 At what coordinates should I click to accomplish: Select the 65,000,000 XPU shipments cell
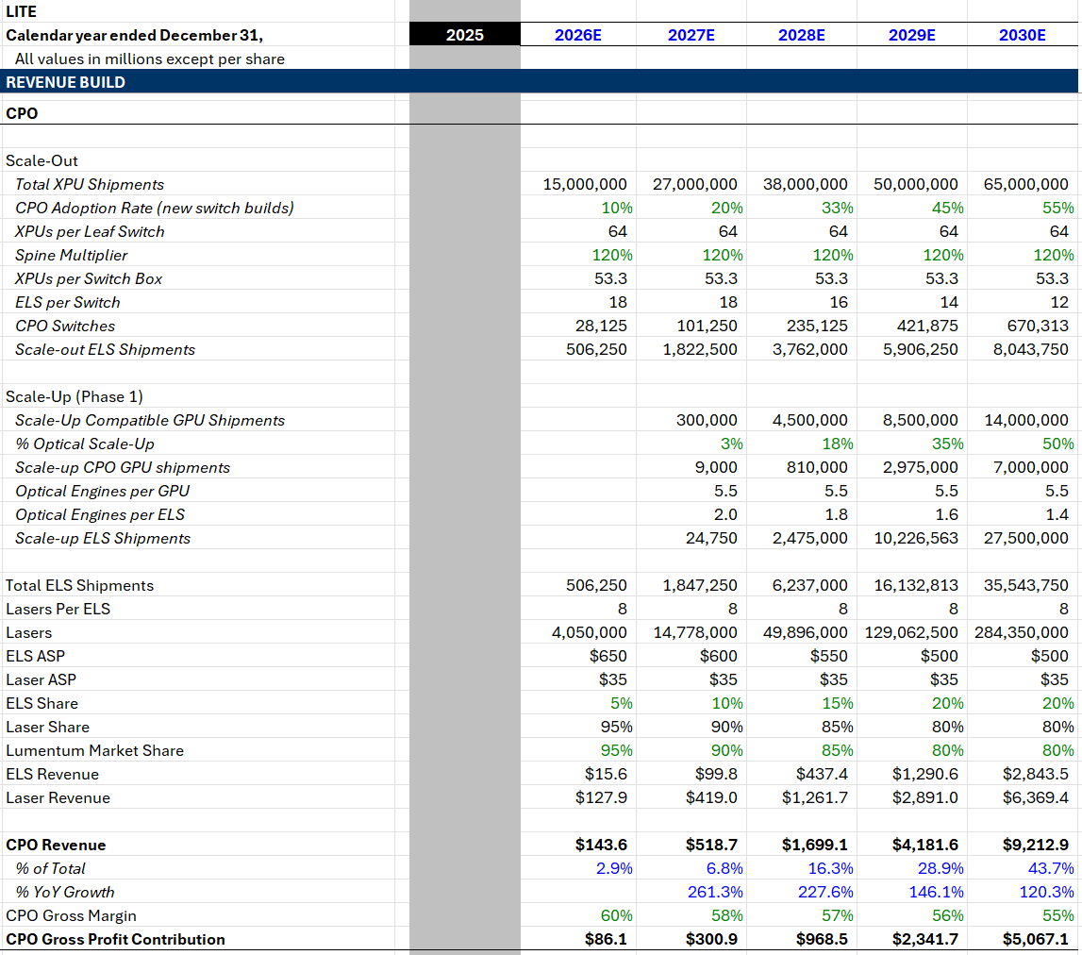tap(1026, 184)
